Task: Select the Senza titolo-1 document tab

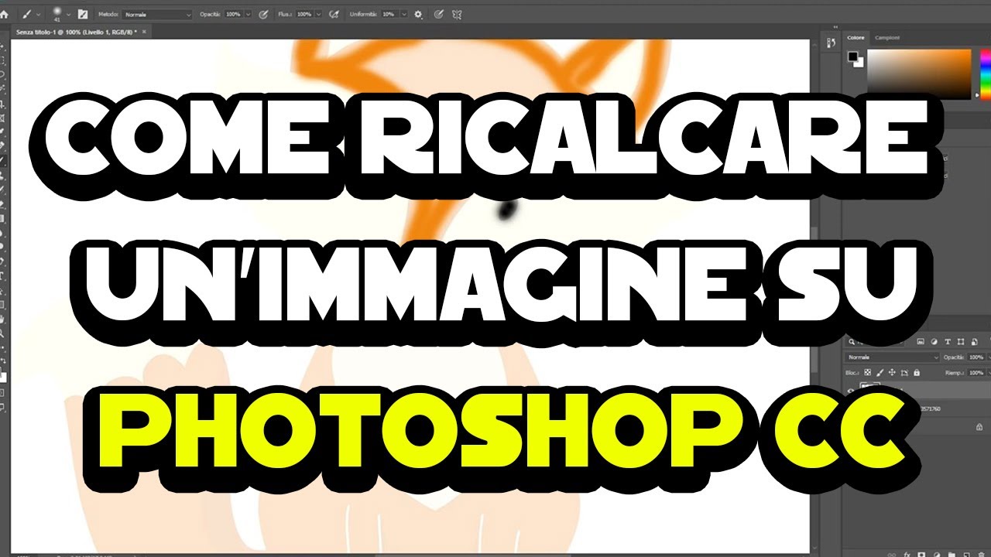Action: 77,32
